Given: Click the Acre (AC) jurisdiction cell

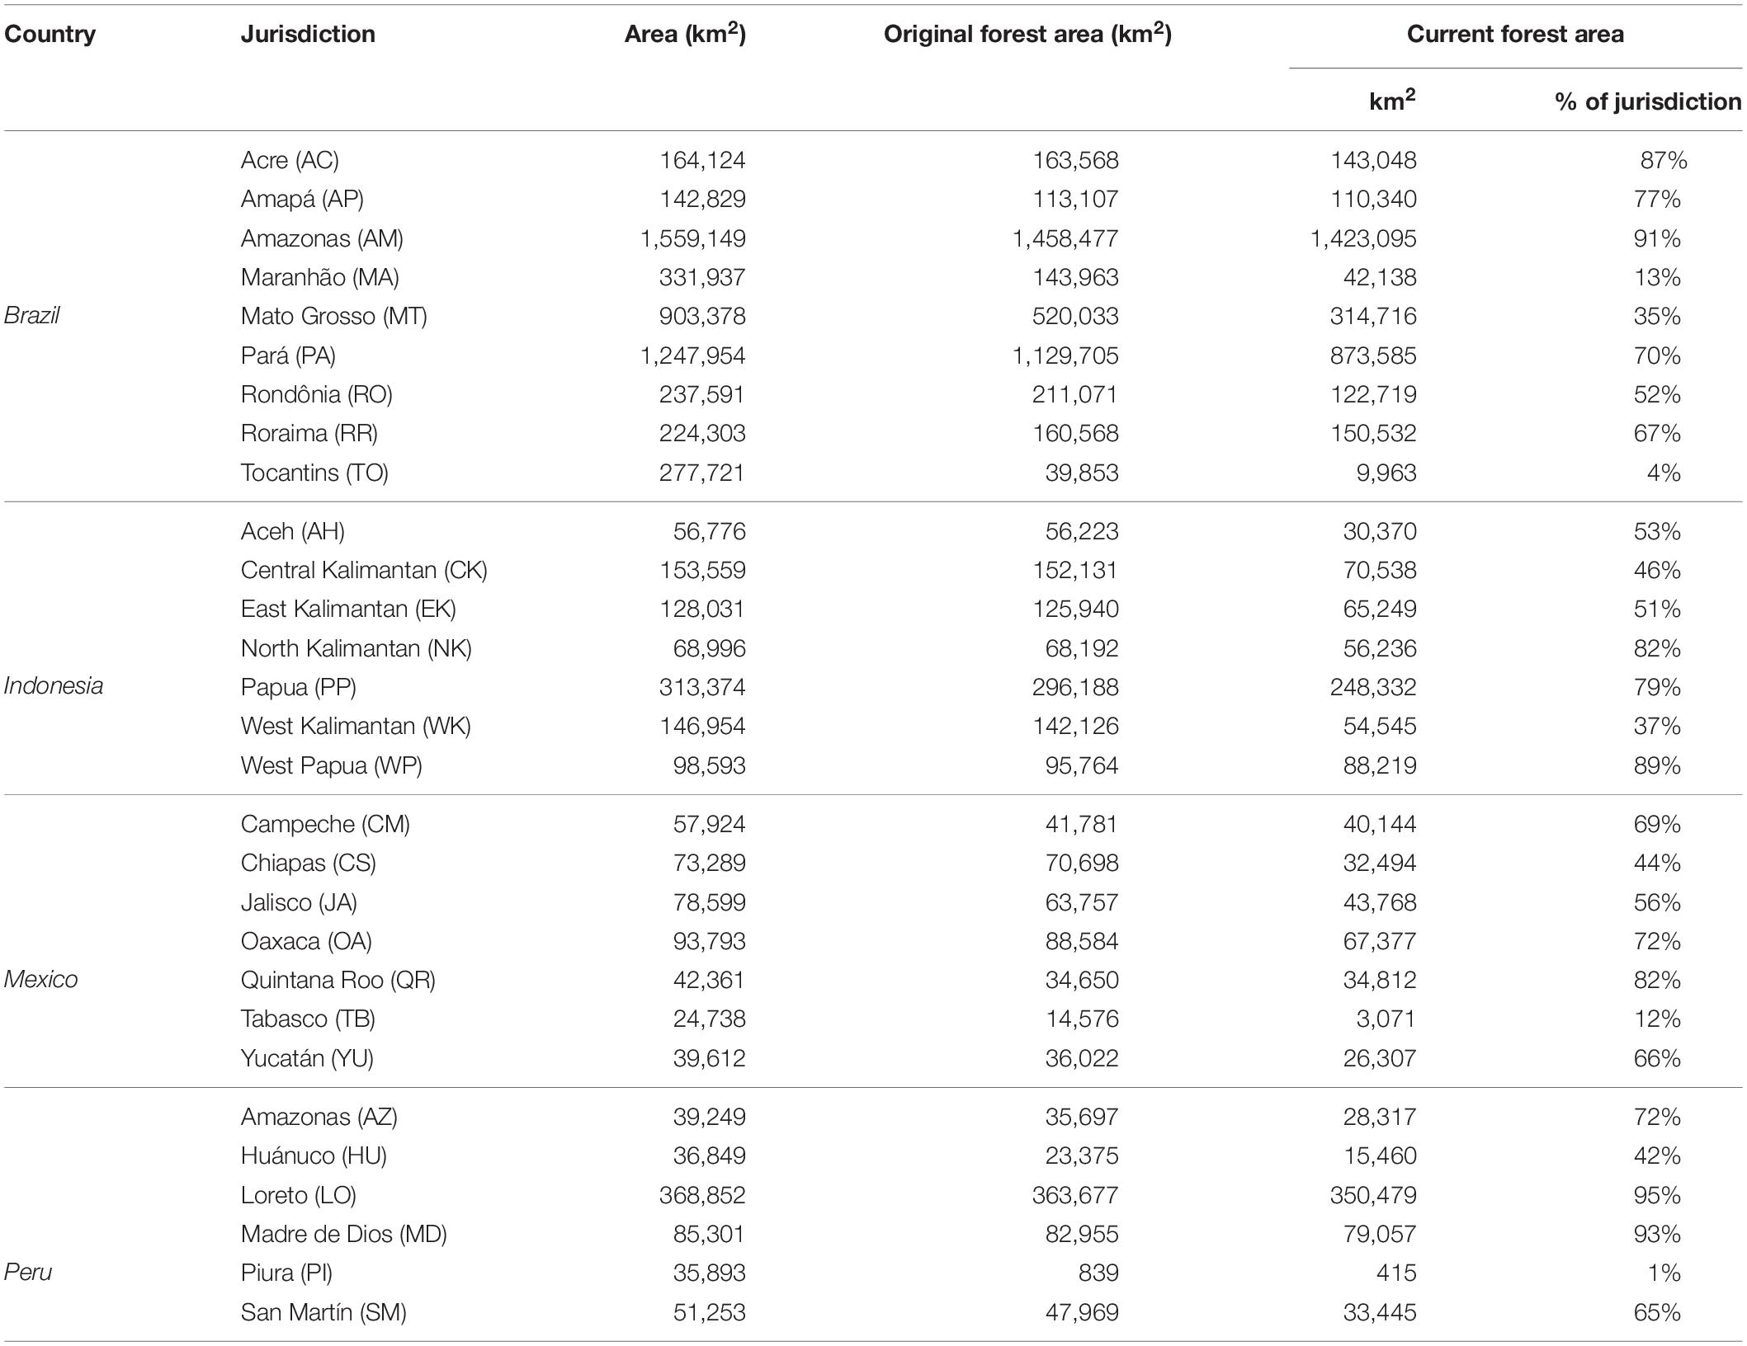Looking at the screenshot, I should [290, 160].
